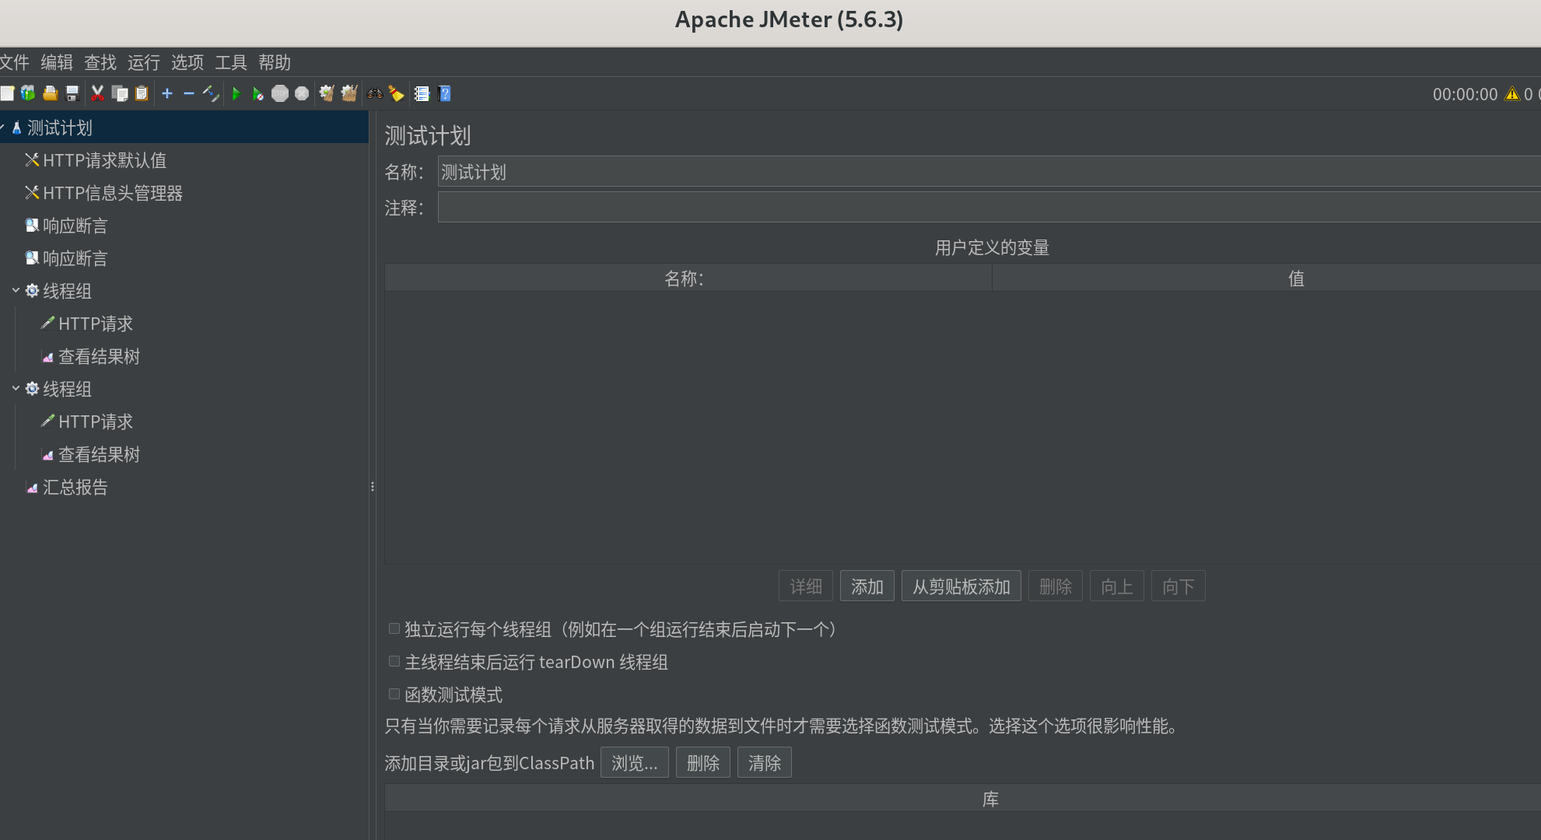Save the test plan with floppy icon
The image size is (1541, 840).
(72, 93)
